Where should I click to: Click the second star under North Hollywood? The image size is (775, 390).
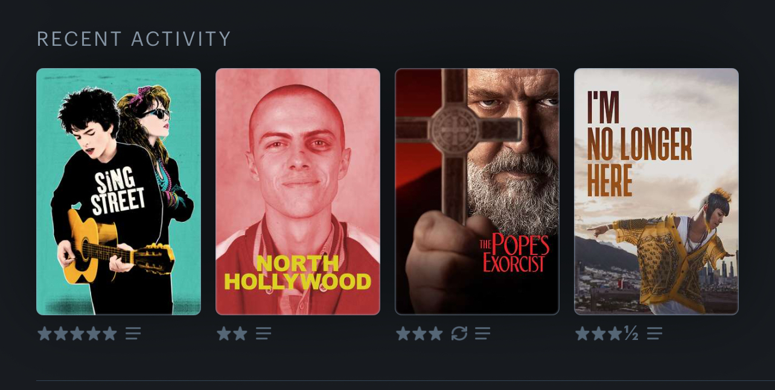pyautogui.click(x=240, y=333)
